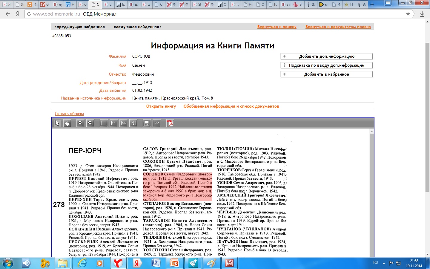The height and width of the screenshot is (269, 430).
Task: Go to 'предыдущая найденная' record
Action: click(80, 27)
